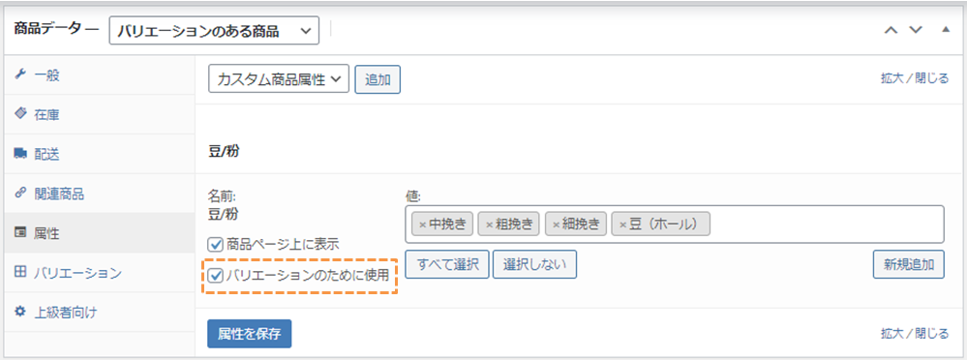Toggle バリエーションのために使用 checkbox

pos(215,275)
